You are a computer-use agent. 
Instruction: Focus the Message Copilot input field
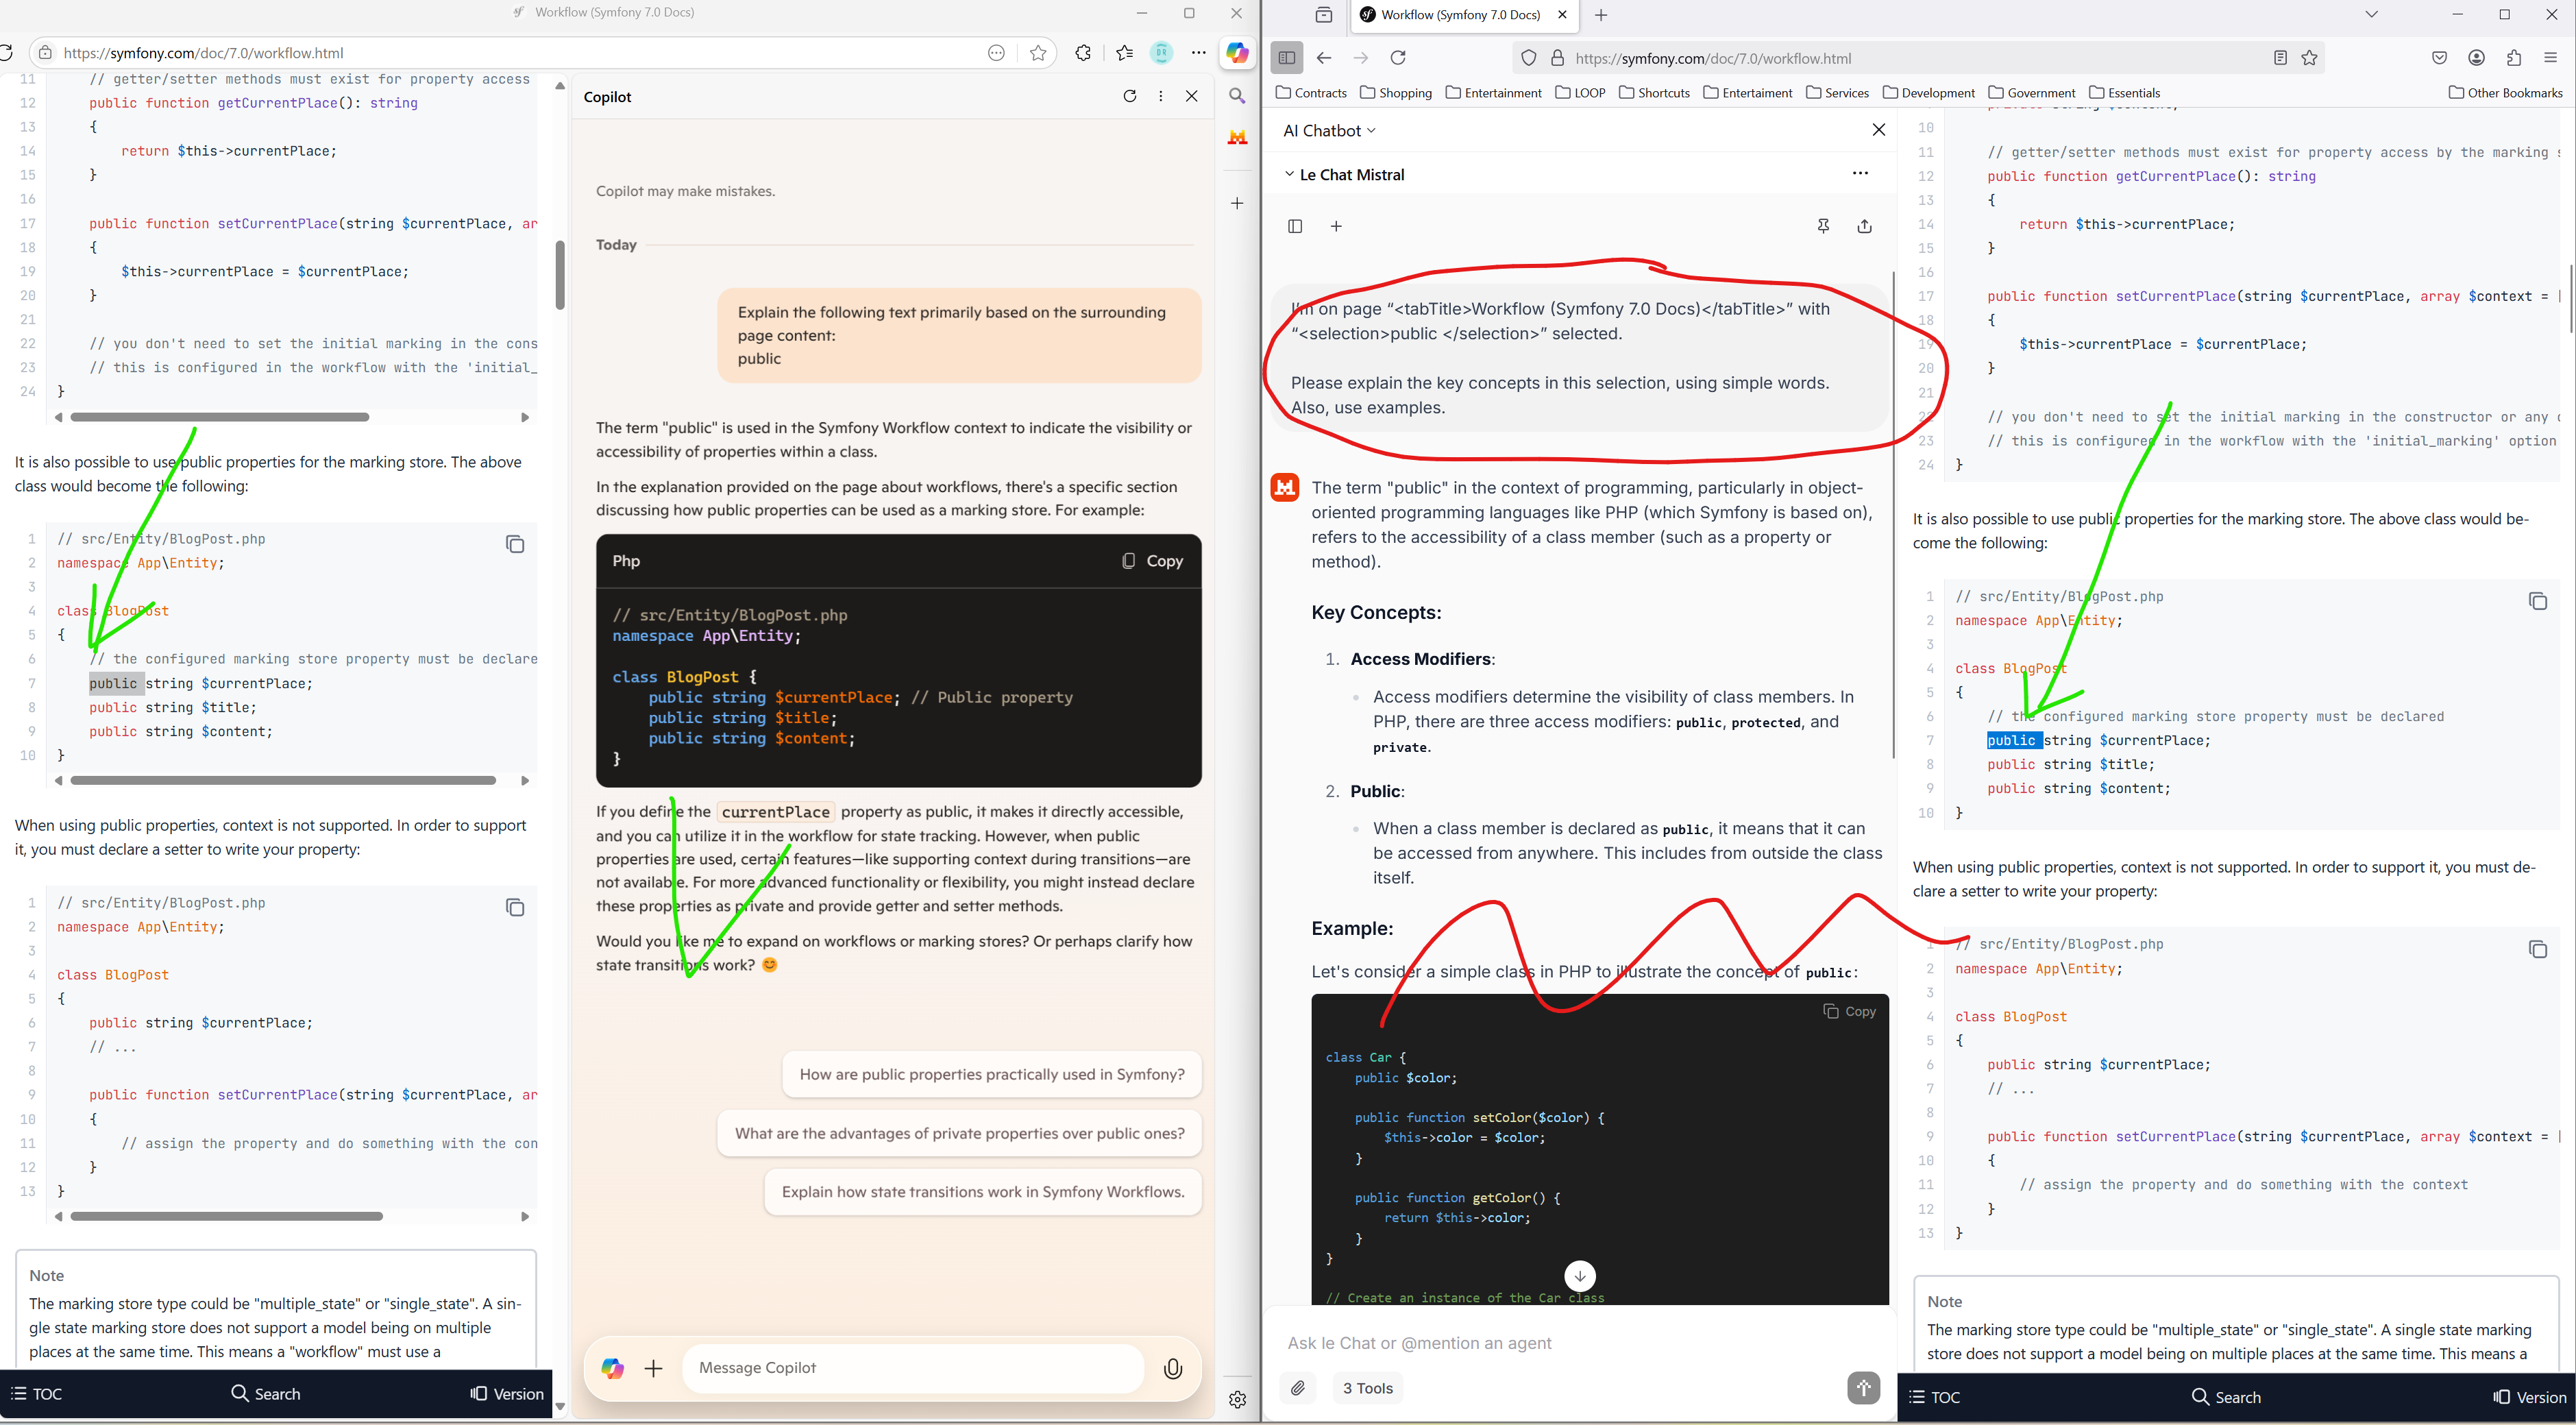(912, 1368)
